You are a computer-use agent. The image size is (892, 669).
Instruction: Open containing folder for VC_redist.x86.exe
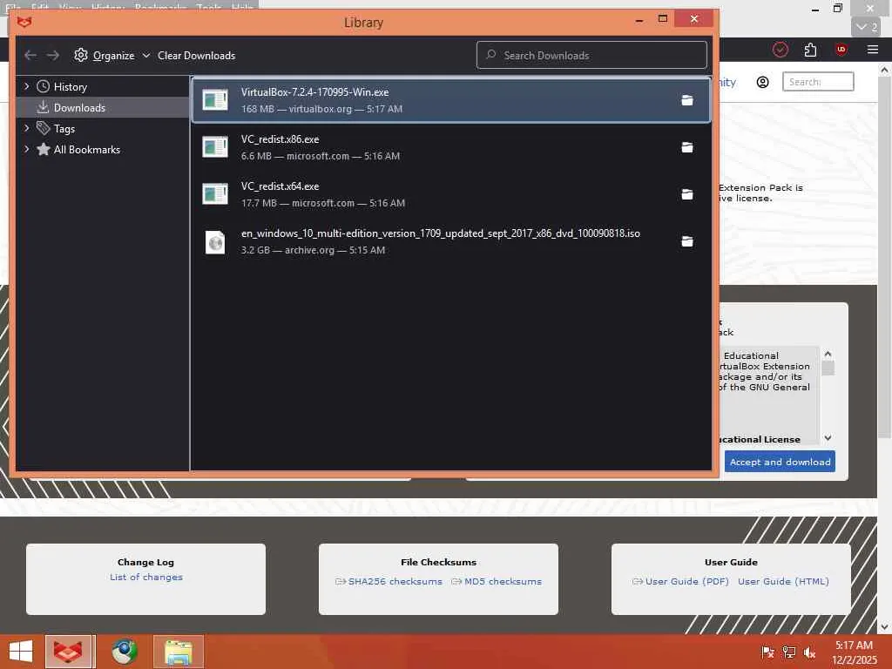(x=687, y=148)
